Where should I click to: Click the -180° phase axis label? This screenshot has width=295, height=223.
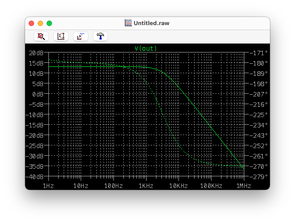(259, 63)
